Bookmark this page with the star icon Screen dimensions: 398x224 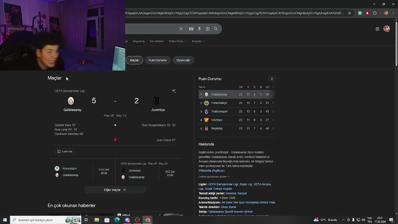349,13
